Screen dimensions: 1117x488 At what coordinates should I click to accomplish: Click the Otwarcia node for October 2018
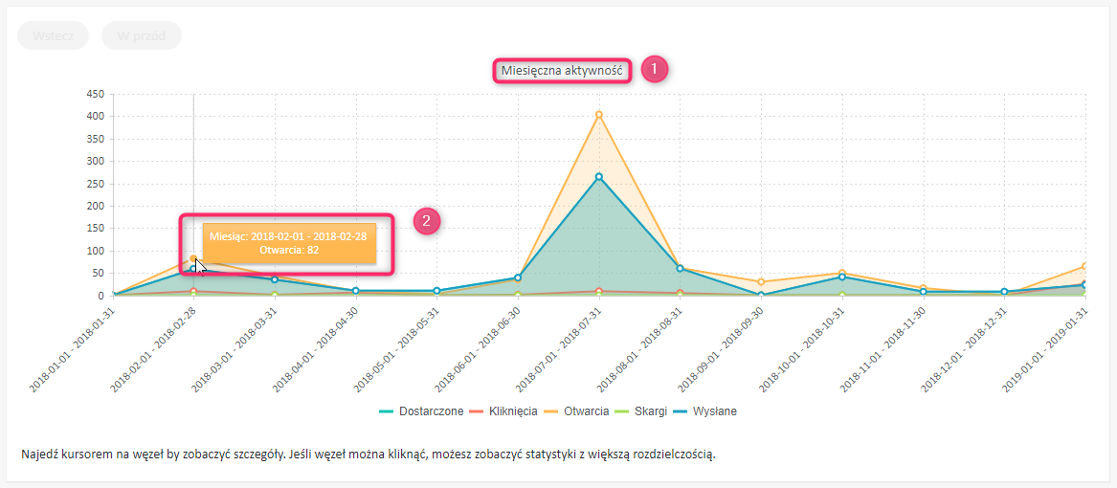click(x=841, y=274)
